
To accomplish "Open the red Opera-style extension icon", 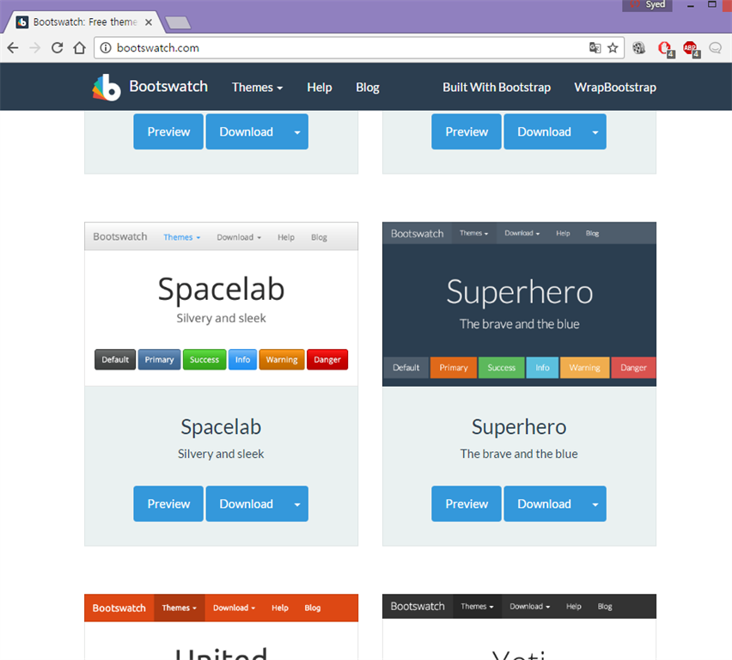I will tap(665, 49).
